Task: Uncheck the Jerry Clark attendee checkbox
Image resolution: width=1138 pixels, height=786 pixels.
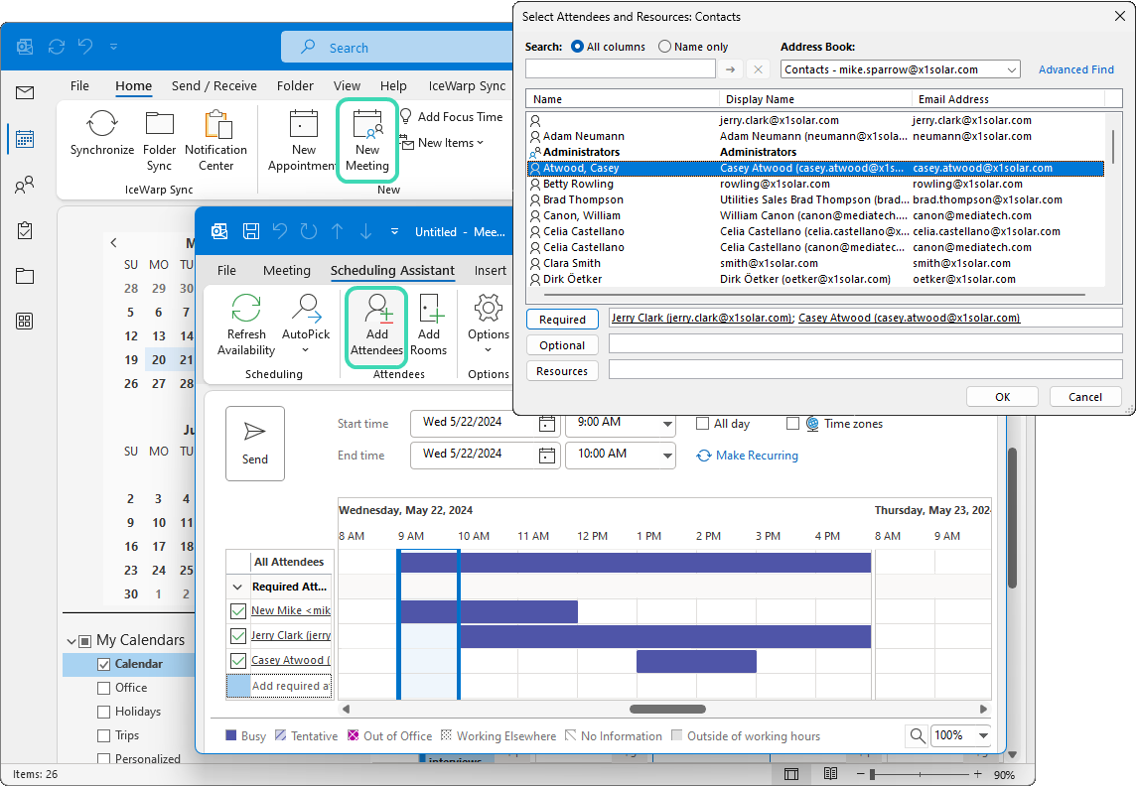Action: coord(238,636)
